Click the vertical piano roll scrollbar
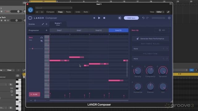The width and height of the screenshot is (198, 111). [127, 68]
